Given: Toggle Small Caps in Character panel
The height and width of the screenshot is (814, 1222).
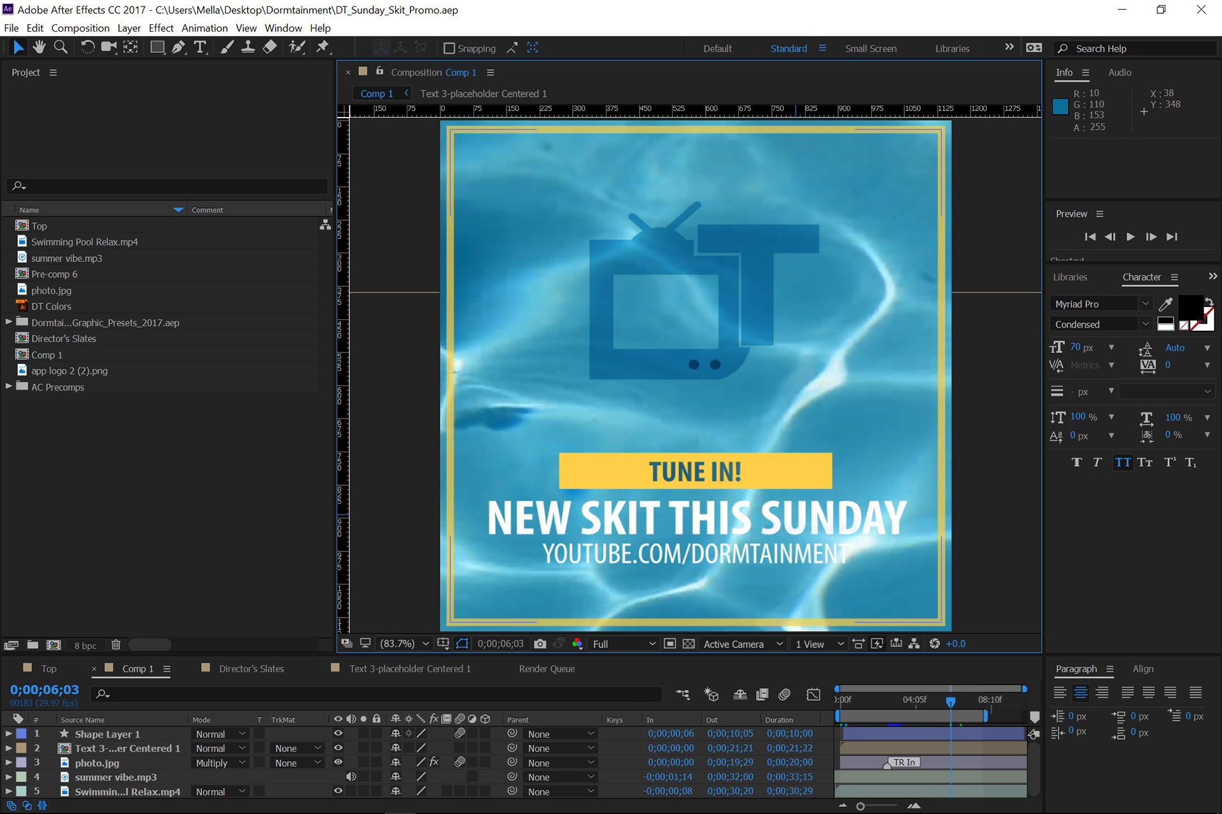Looking at the screenshot, I should (x=1145, y=462).
